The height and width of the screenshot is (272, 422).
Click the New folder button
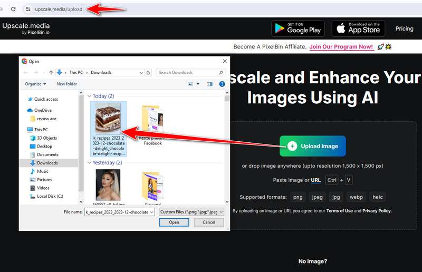pyautogui.click(x=67, y=84)
